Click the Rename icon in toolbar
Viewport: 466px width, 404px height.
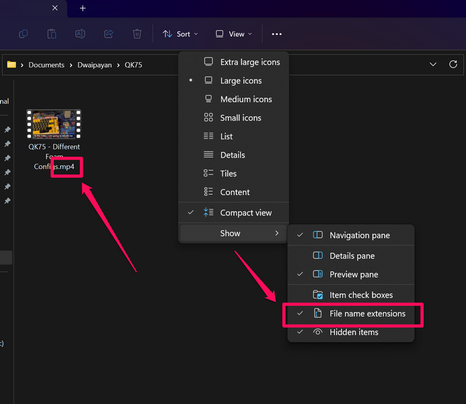tap(80, 34)
